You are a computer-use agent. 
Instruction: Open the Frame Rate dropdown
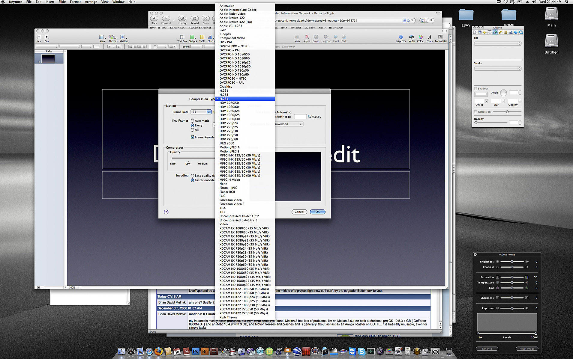[209, 112]
